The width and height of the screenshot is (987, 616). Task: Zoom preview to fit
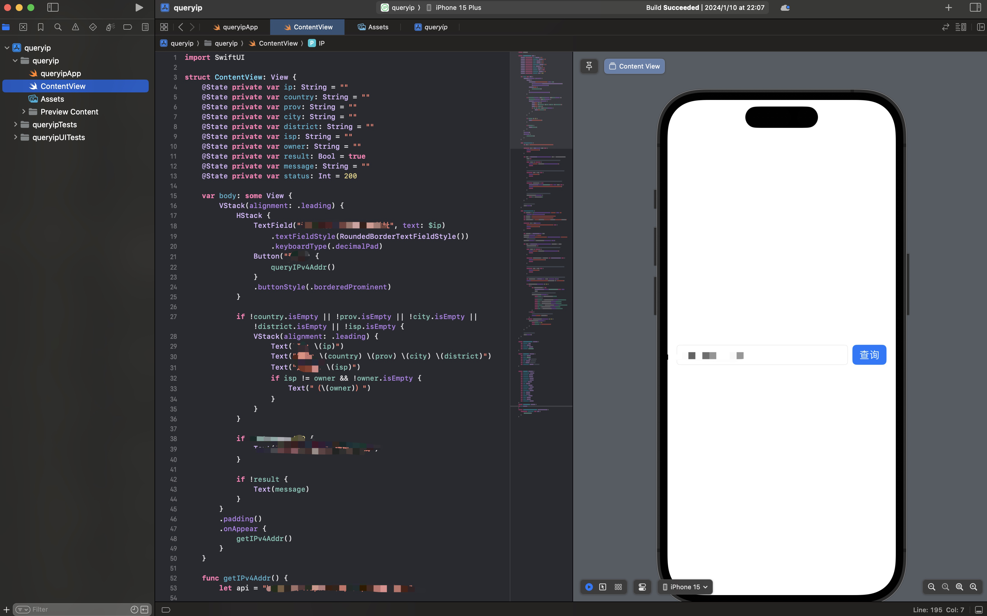point(959,587)
